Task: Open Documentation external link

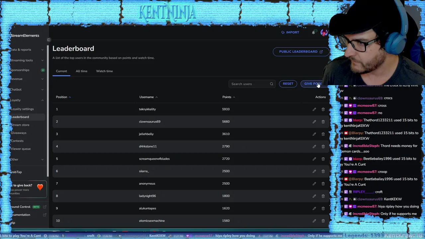Action: tap(28, 215)
